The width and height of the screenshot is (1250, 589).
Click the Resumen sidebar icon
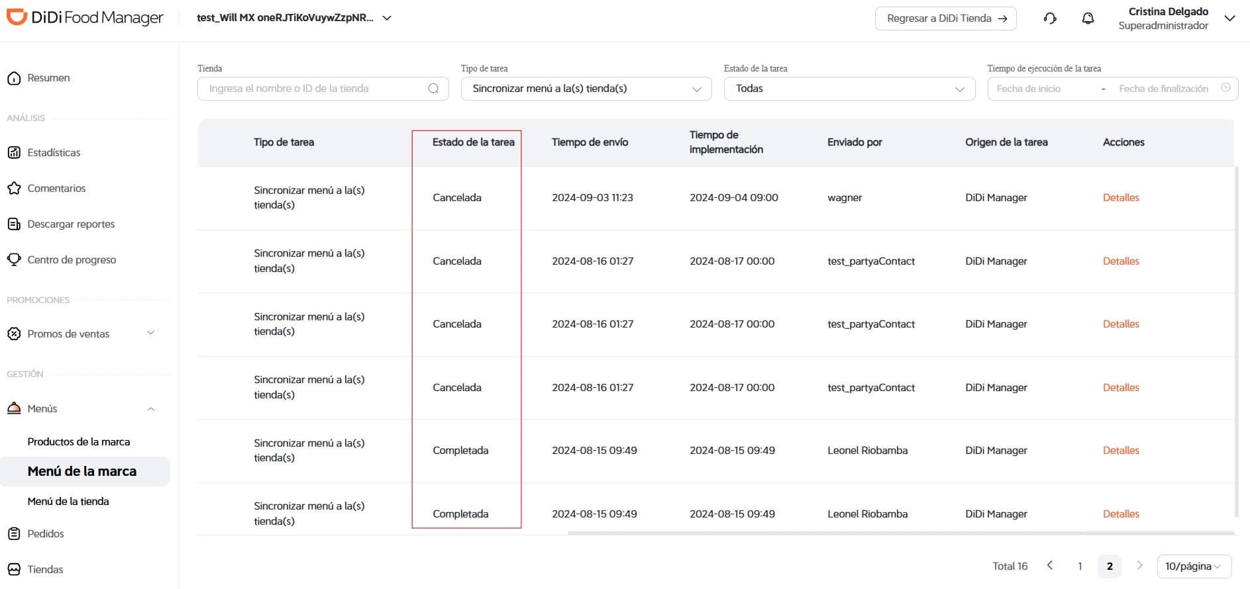[14, 78]
